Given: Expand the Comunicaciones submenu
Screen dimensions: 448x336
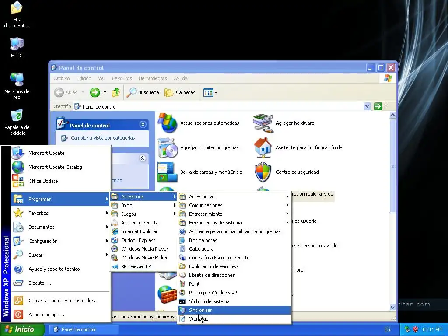Looking at the screenshot, I should [x=234, y=205].
